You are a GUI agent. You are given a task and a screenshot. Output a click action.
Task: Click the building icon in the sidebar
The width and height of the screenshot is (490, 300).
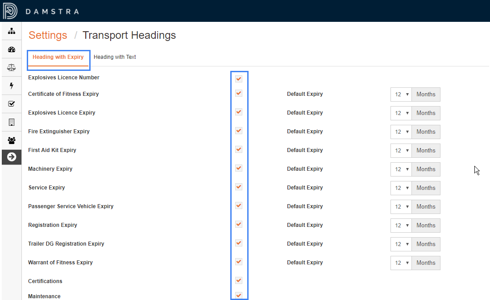(x=12, y=121)
